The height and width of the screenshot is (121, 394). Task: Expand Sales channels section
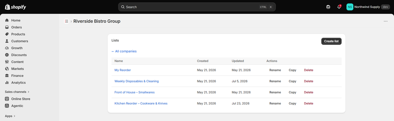pyautogui.click(x=17, y=92)
